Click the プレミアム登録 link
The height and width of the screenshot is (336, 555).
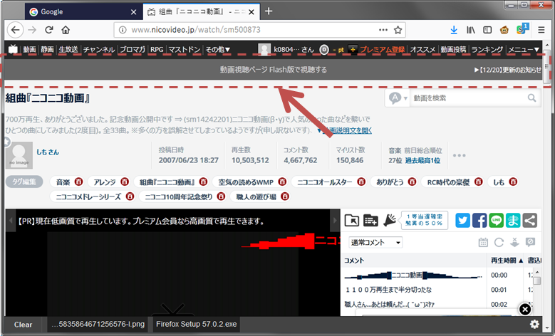pyautogui.click(x=382, y=50)
